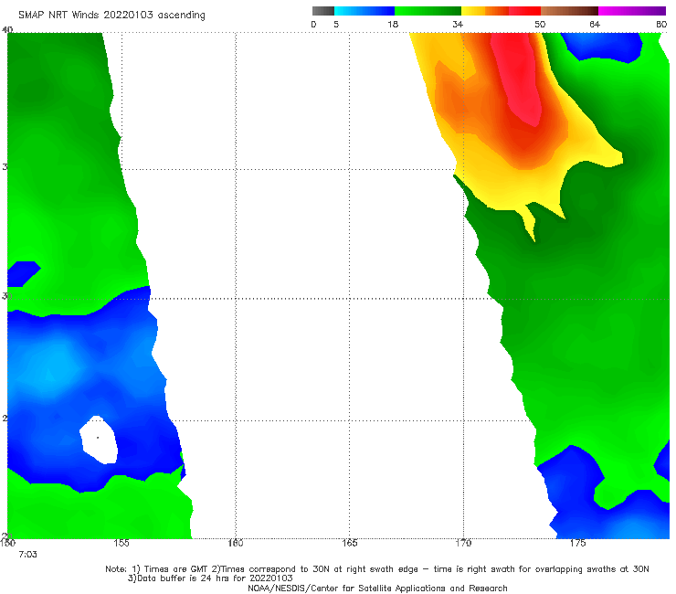This screenshot has height=594, width=676.
Task: Click the "18" label under the color bar
Action: click(x=393, y=24)
